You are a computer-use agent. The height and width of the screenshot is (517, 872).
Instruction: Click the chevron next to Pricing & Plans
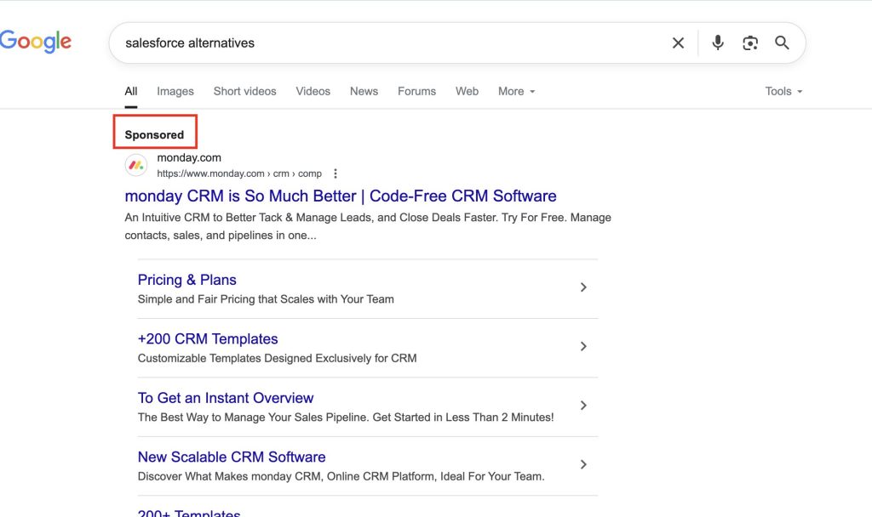pos(583,287)
